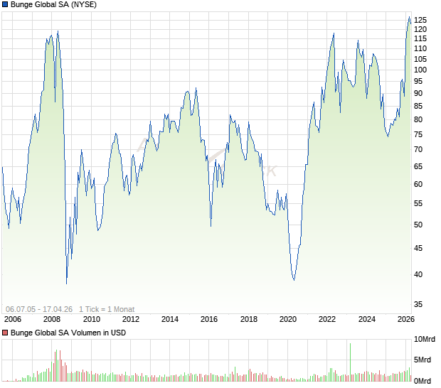Click the 125 price label on the y-axis

(x=420, y=20)
